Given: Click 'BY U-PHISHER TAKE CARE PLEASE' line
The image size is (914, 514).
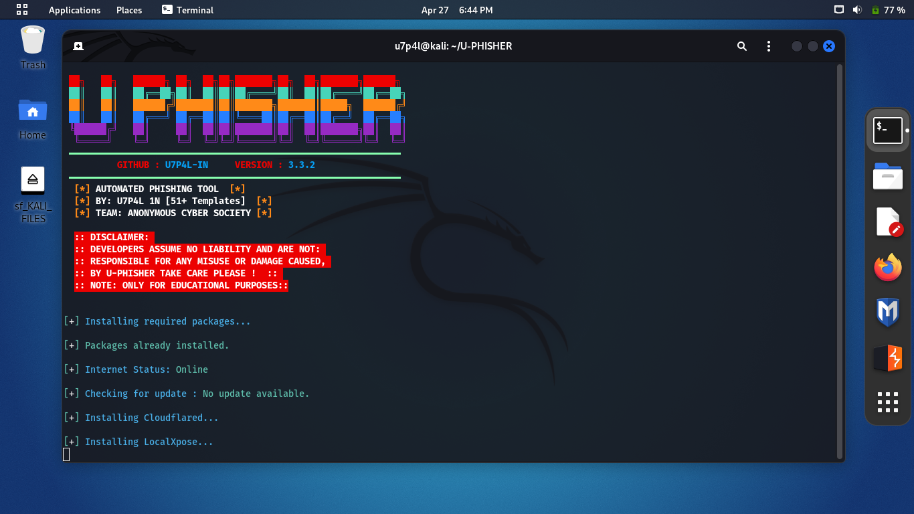Looking at the screenshot, I should (x=179, y=273).
